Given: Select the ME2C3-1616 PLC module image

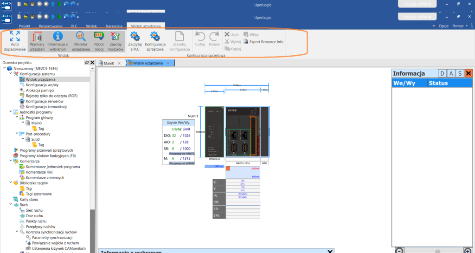Looking at the screenshot, I should [243, 132].
